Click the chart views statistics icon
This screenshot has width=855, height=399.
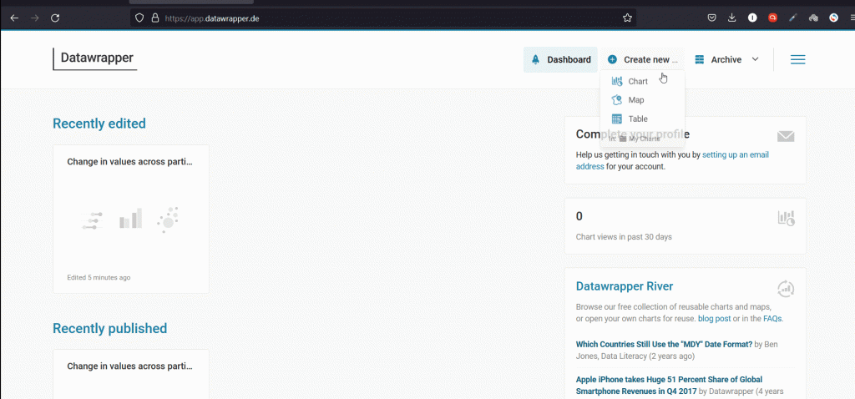pyautogui.click(x=785, y=218)
